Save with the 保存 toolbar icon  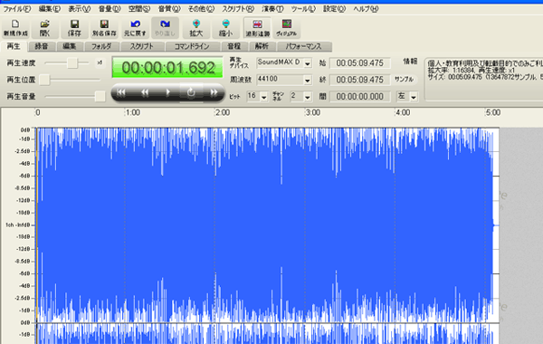point(74,28)
